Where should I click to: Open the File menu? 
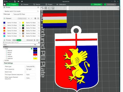coord(6,2)
